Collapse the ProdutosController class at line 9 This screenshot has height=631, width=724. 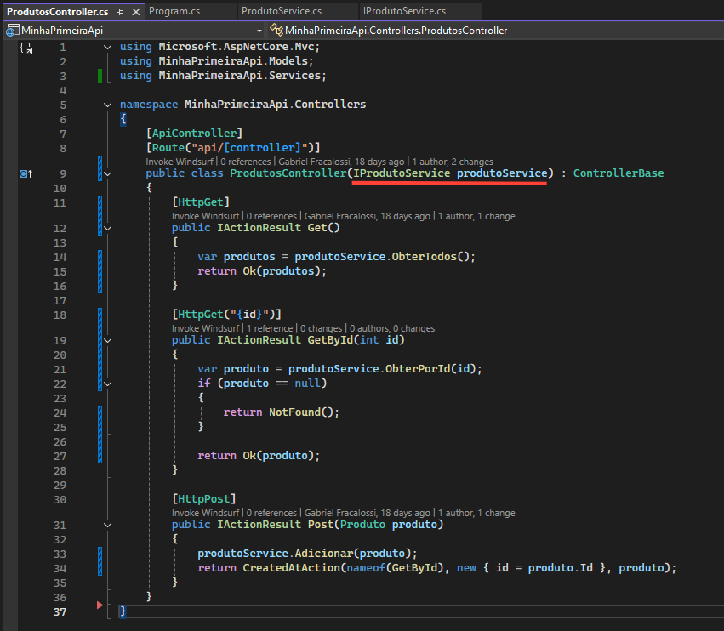pyautogui.click(x=107, y=173)
